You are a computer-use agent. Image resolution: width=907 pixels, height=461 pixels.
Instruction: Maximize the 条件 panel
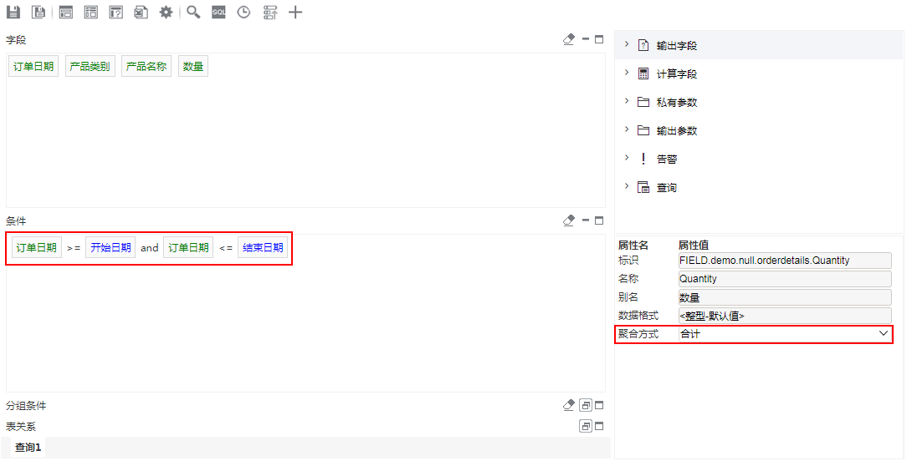pyautogui.click(x=599, y=220)
